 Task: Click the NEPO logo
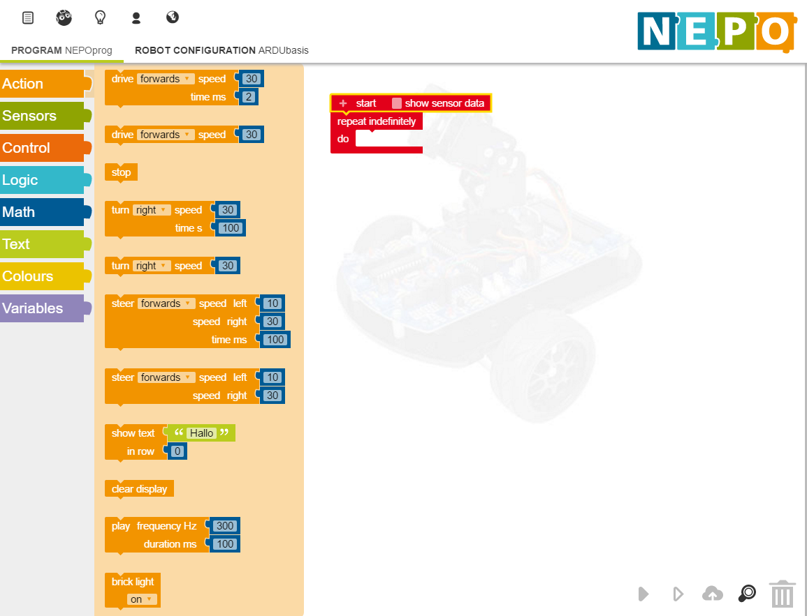pos(717,32)
